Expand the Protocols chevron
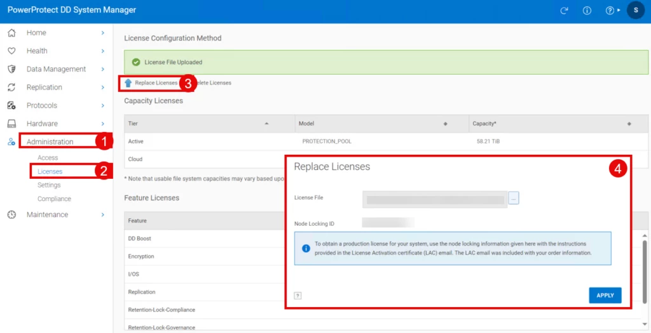This screenshot has height=333, width=651. [x=102, y=106]
